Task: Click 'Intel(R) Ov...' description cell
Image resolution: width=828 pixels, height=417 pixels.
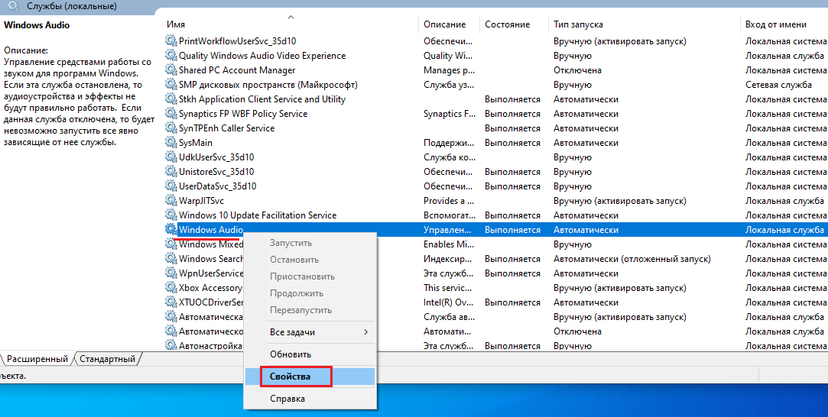Action: pos(447,302)
